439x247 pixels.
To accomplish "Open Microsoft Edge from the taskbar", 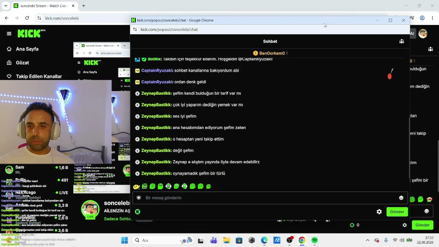I will pos(264,240).
